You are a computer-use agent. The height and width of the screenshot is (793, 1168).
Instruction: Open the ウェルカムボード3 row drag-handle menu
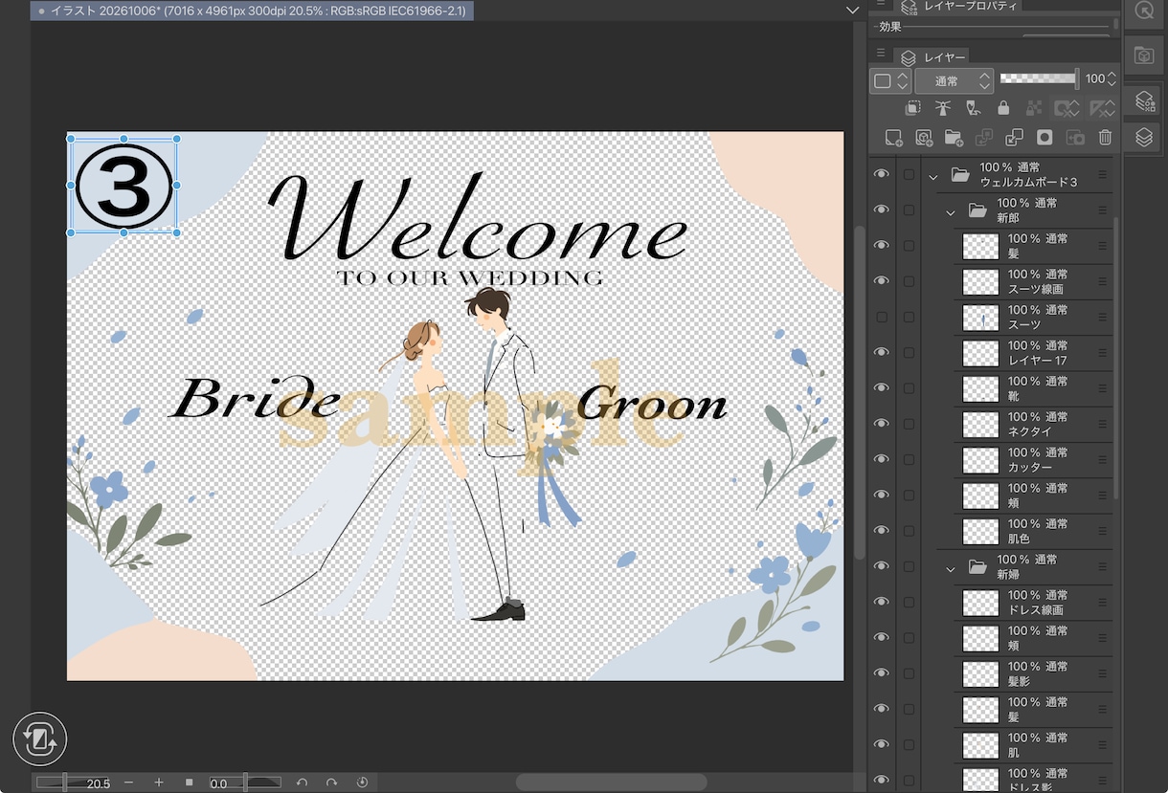click(x=1102, y=174)
